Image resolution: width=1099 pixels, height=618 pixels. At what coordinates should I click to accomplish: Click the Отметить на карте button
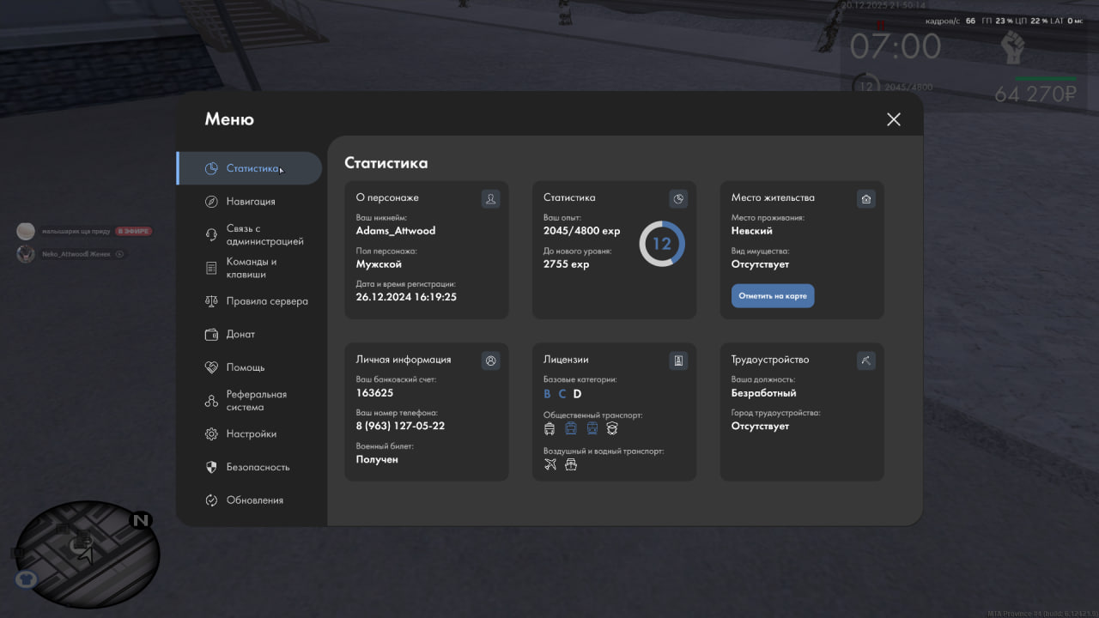773,296
